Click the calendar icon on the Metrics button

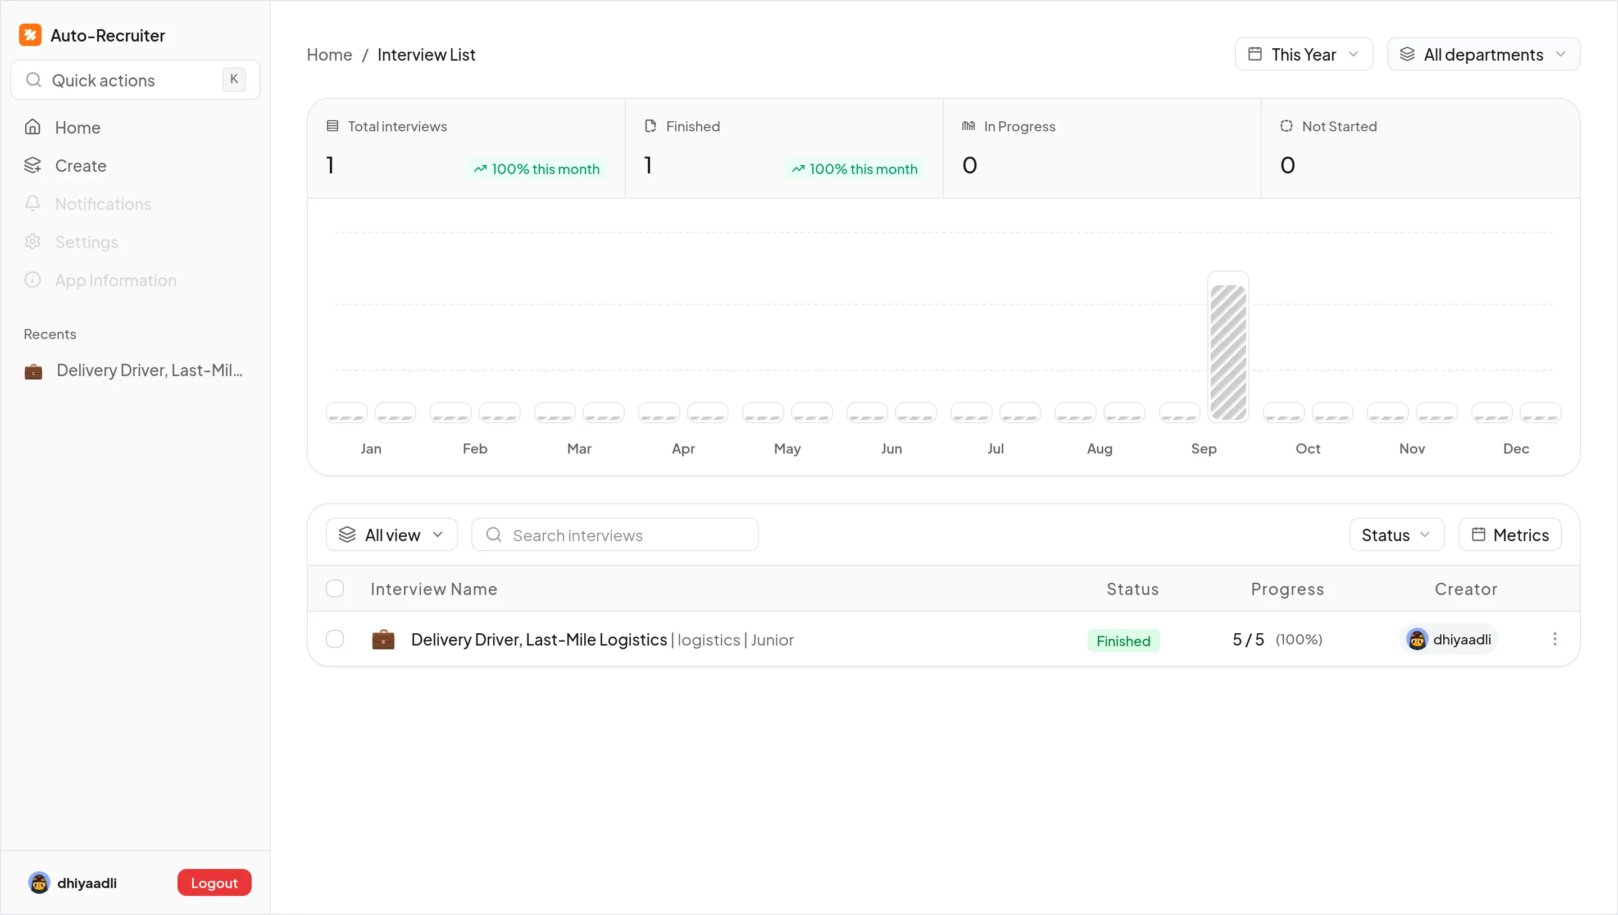1479,534
